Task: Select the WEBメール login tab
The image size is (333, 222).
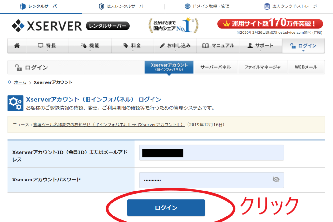Action: point(306,67)
